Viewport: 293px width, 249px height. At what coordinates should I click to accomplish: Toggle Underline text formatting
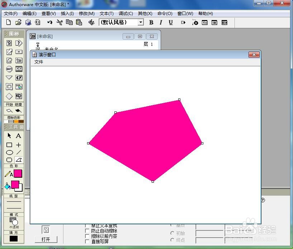pos(170,23)
